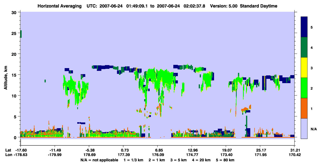Screen dimensions: 327x167
Task: Click the longitude tick value 173.40
Action: click(226, 155)
